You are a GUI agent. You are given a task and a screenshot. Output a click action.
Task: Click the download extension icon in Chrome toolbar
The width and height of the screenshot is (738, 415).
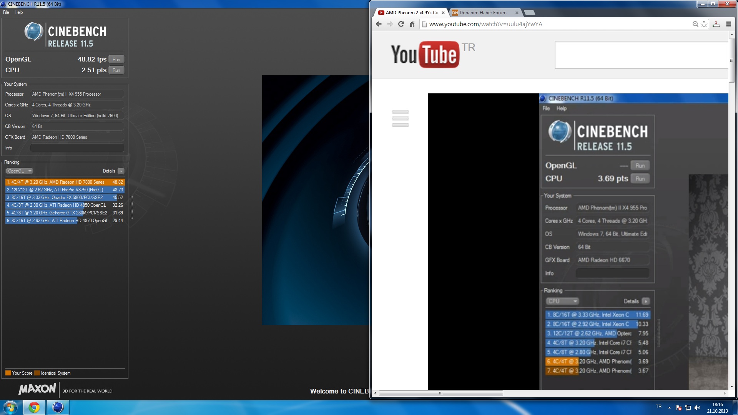(716, 24)
